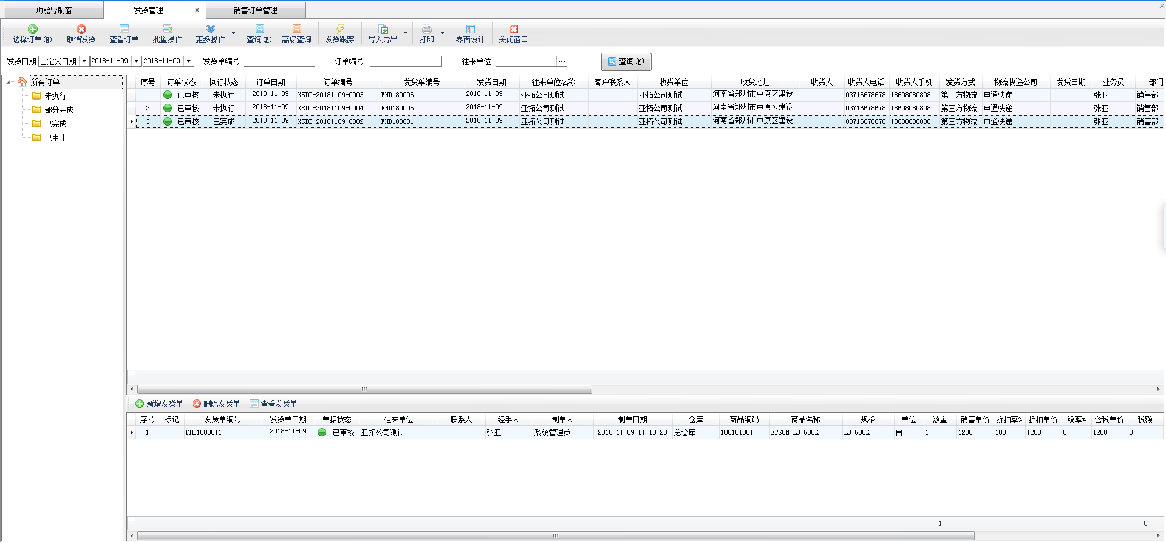Select the 已完成 folder in tree

tap(55, 124)
